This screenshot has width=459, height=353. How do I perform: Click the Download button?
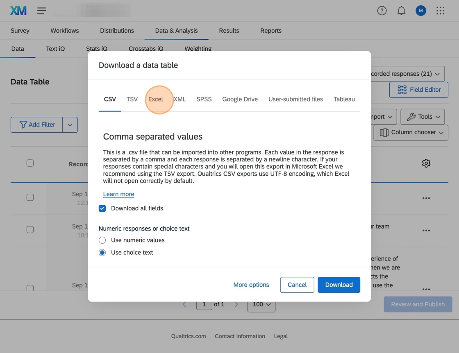pos(339,285)
